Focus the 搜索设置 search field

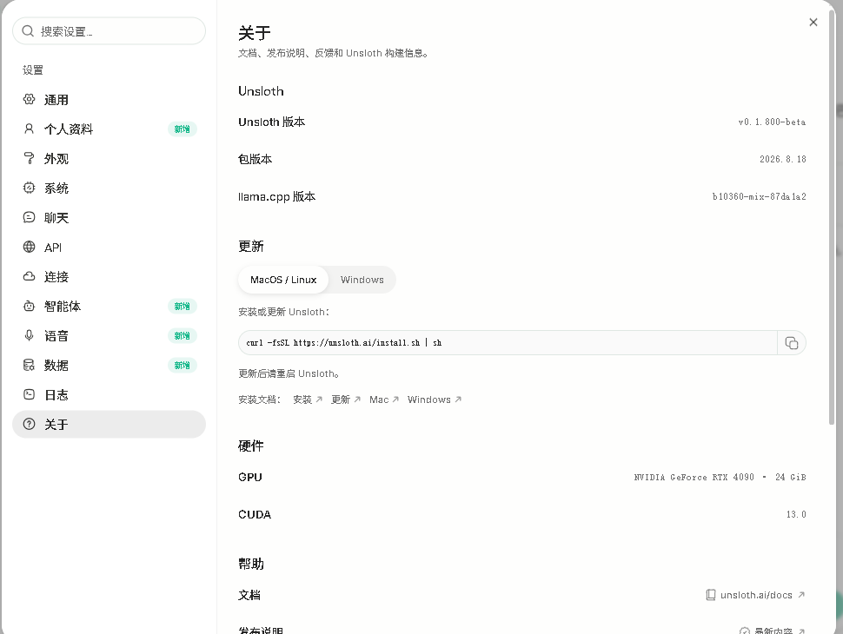[x=110, y=31]
